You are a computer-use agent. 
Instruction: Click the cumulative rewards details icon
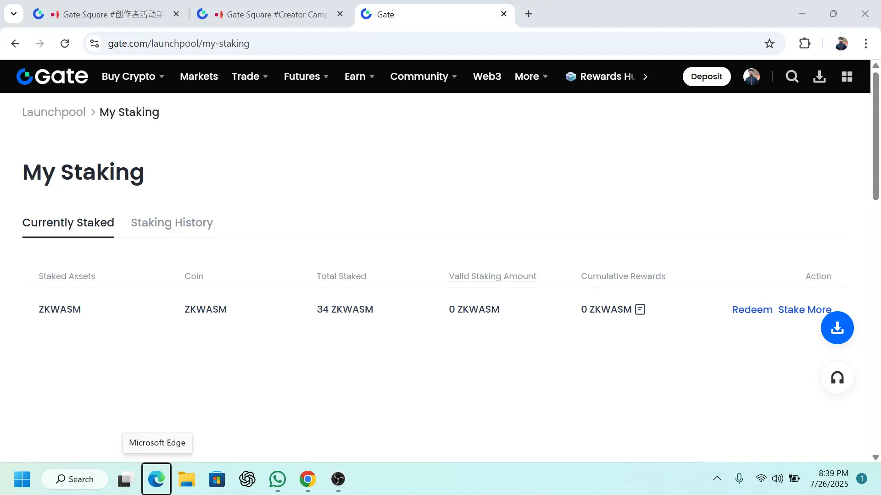click(x=640, y=309)
